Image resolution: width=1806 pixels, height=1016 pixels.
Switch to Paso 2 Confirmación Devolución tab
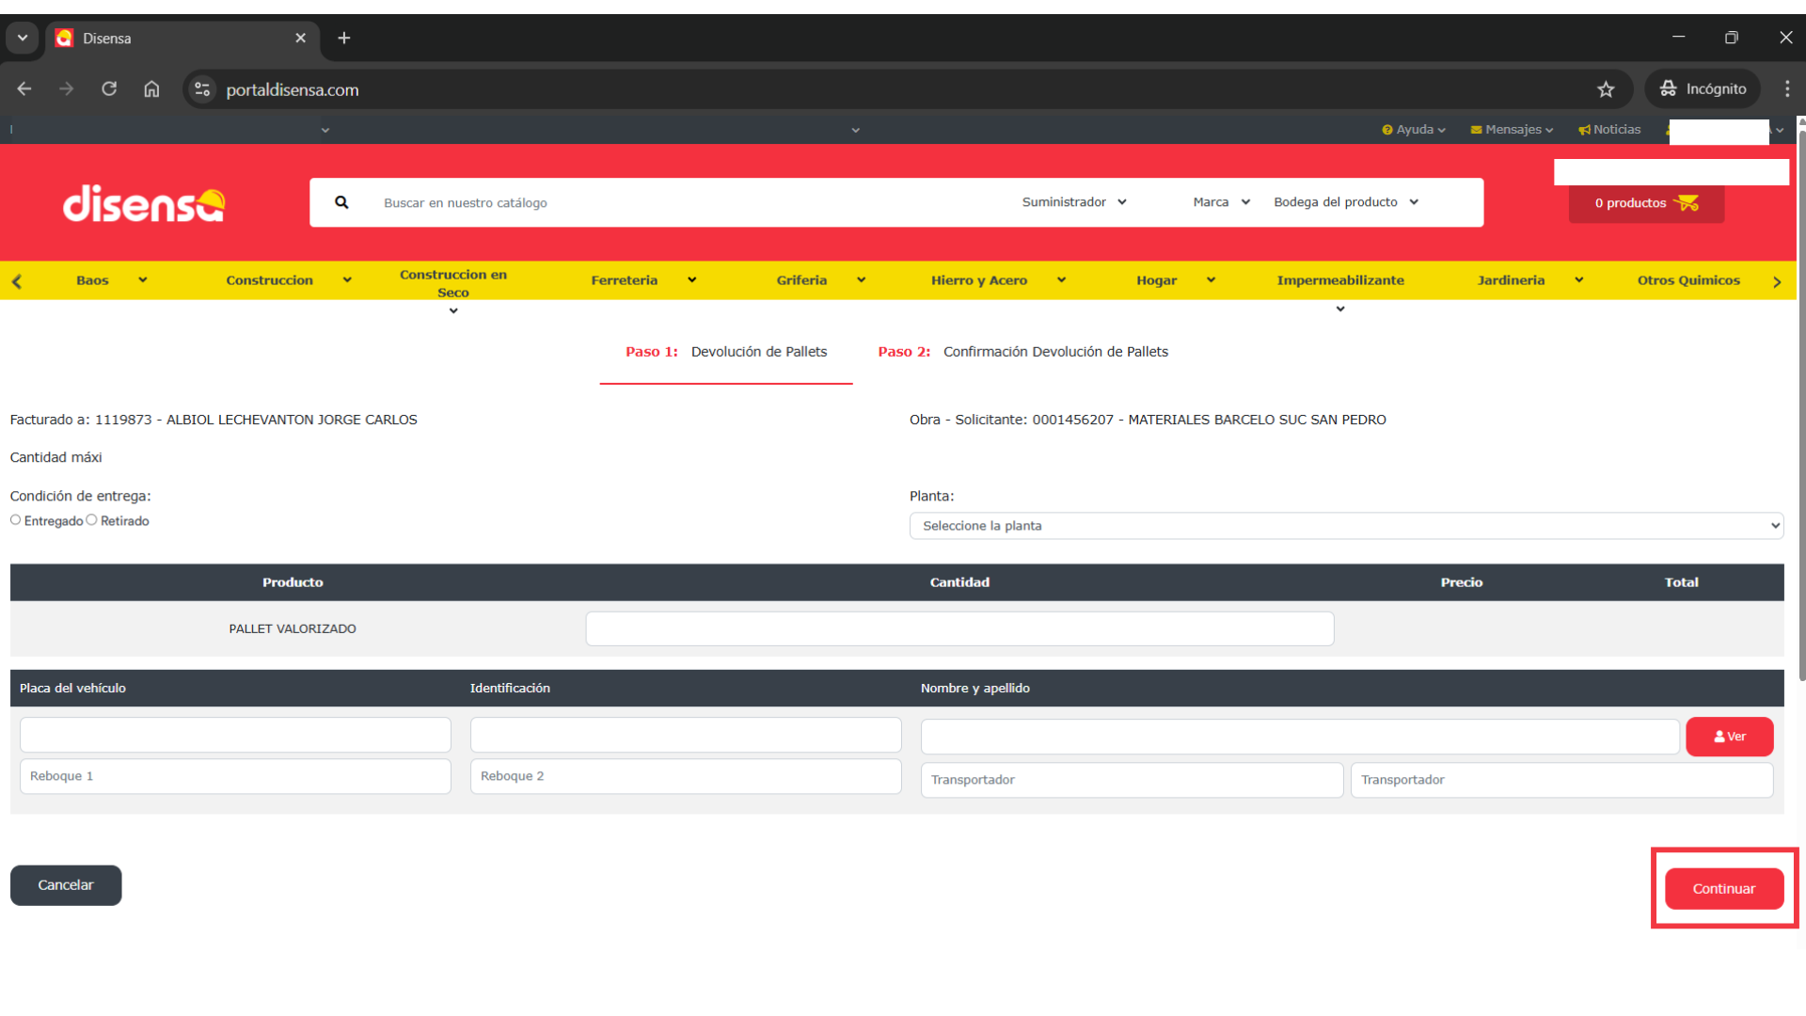1022,352
